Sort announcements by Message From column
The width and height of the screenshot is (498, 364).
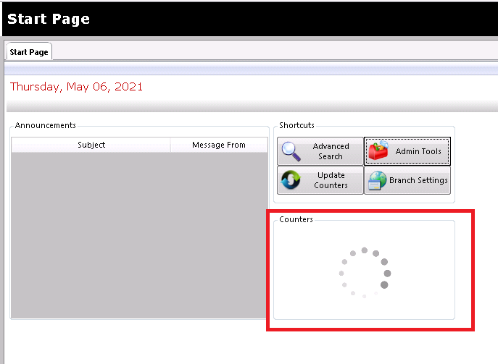coord(219,145)
